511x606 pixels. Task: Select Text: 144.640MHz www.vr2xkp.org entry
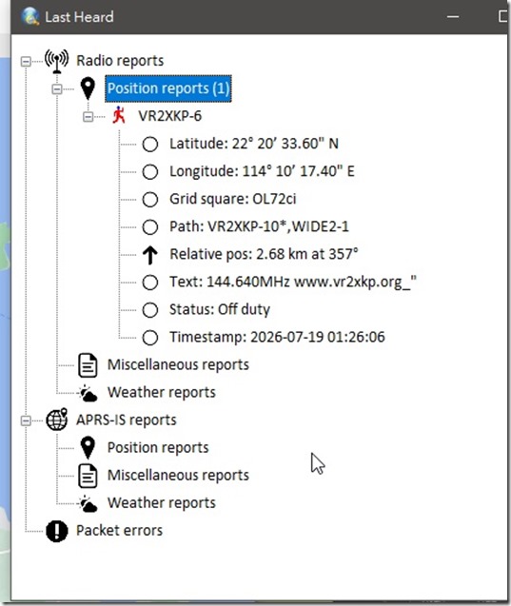tap(293, 282)
